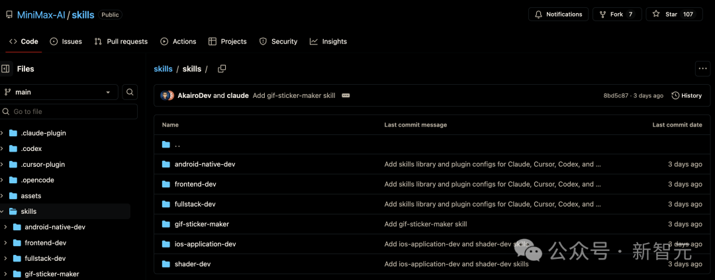The height and width of the screenshot is (280, 715).
Task: Click the AkairoDev author link
Action: (194, 95)
